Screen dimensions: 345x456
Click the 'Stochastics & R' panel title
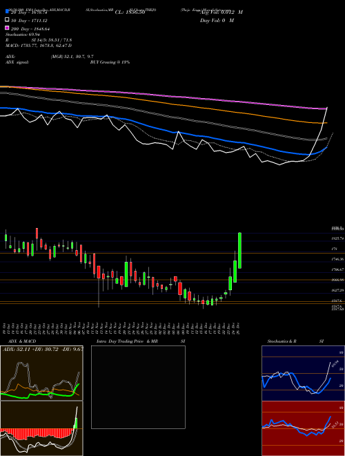pyautogui.click(x=282, y=341)
